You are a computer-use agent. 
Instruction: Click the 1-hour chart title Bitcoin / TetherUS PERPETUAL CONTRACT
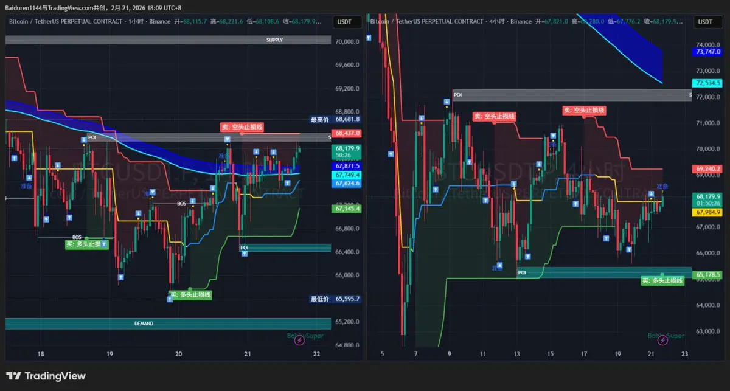66,22
